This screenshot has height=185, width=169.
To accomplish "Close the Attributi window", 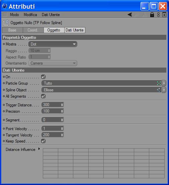I will 163,6.
